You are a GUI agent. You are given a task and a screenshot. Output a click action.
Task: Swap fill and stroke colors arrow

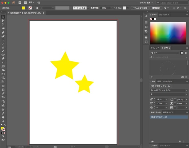point(5,125)
